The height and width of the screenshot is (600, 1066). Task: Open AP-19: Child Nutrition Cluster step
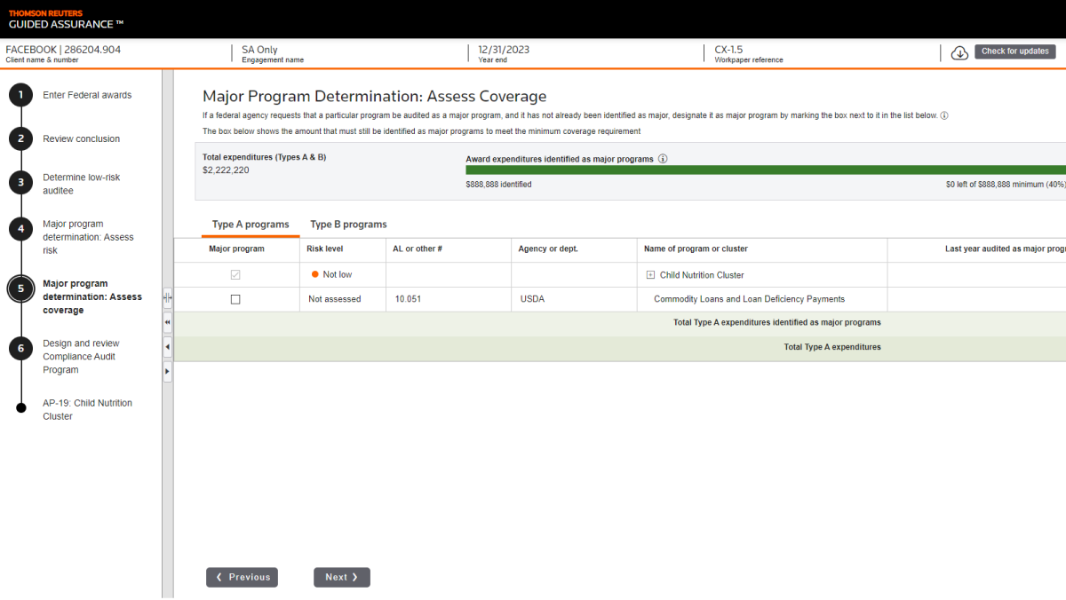pyautogui.click(x=87, y=409)
